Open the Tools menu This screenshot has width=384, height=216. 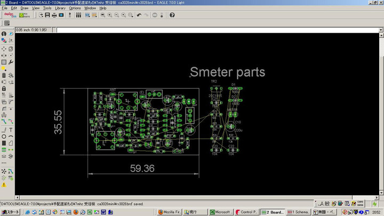[x=47, y=8]
